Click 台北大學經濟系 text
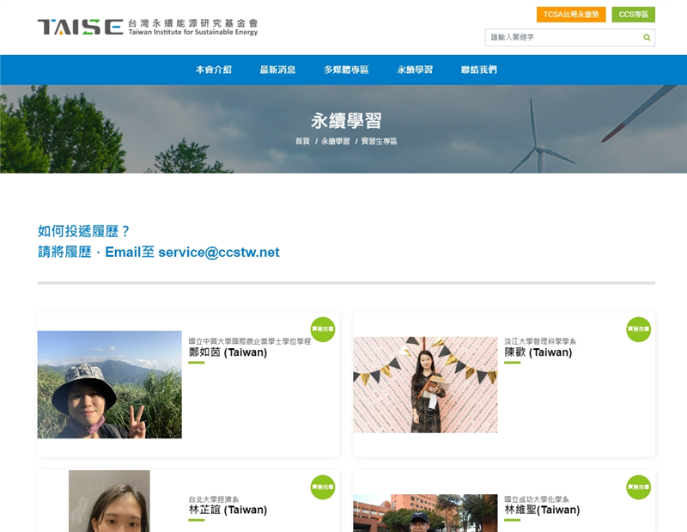 click(x=214, y=499)
